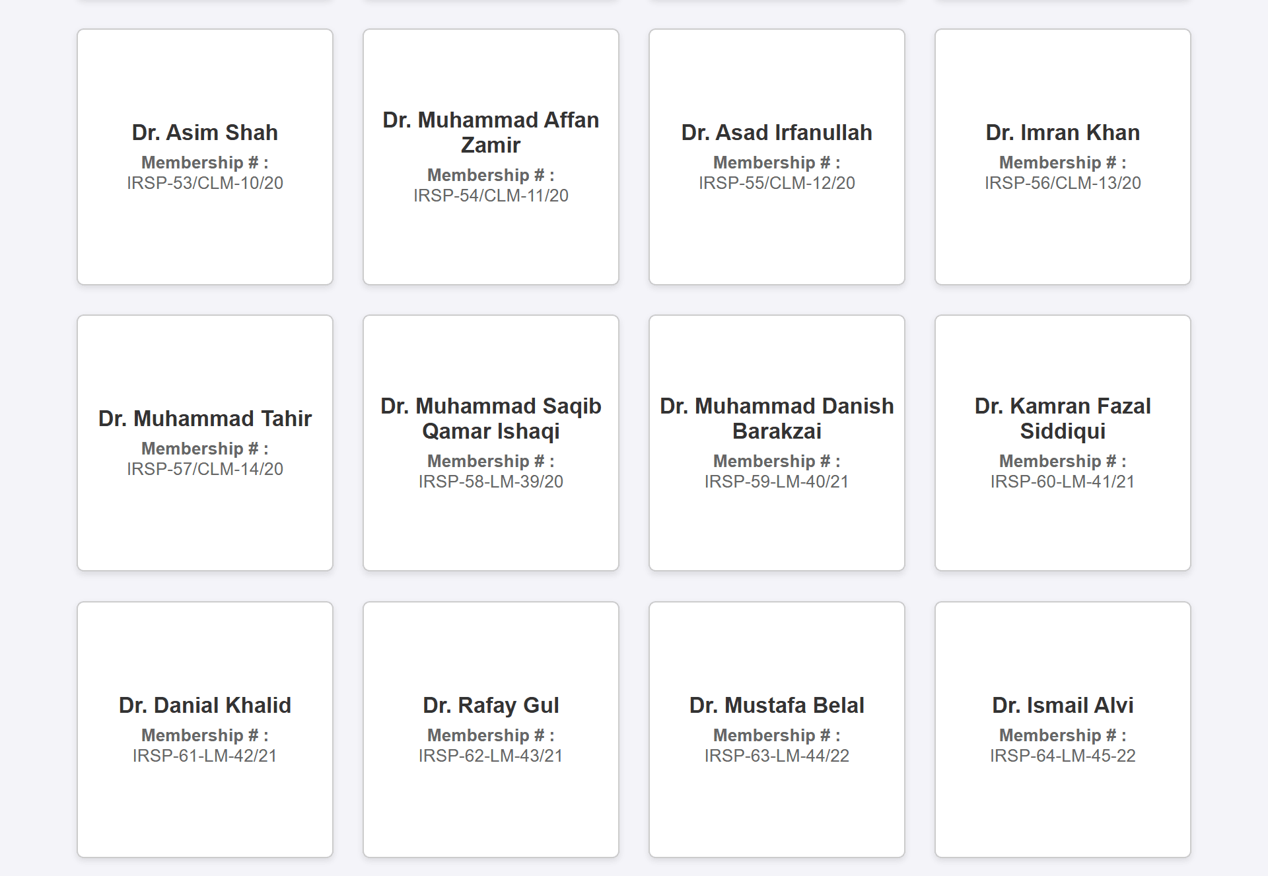The width and height of the screenshot is (1268, 876).
Task: Select membership number IRSP-64-LM-45-22
Action: (x=1063, y=756)
